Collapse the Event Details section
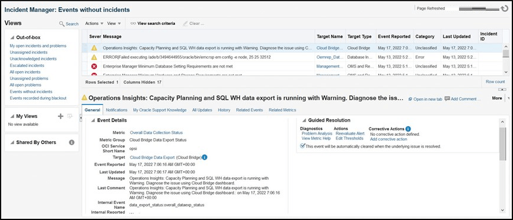Screen dimensions: 513x220 pos(93,120)
